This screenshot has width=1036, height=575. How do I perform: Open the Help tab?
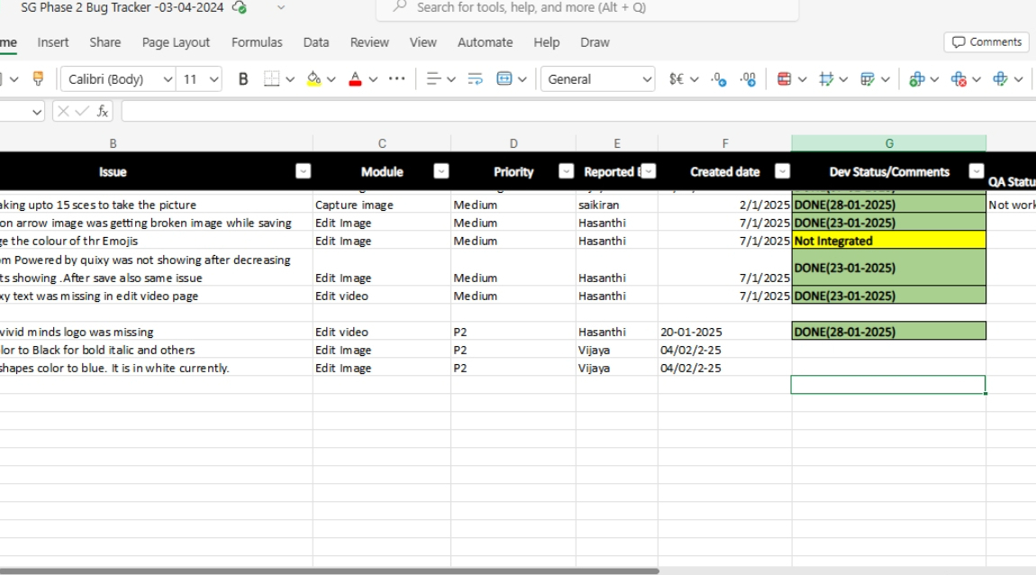coord(547,42)
